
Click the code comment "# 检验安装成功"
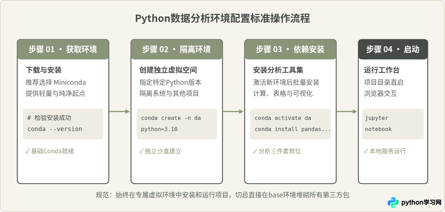49,118
